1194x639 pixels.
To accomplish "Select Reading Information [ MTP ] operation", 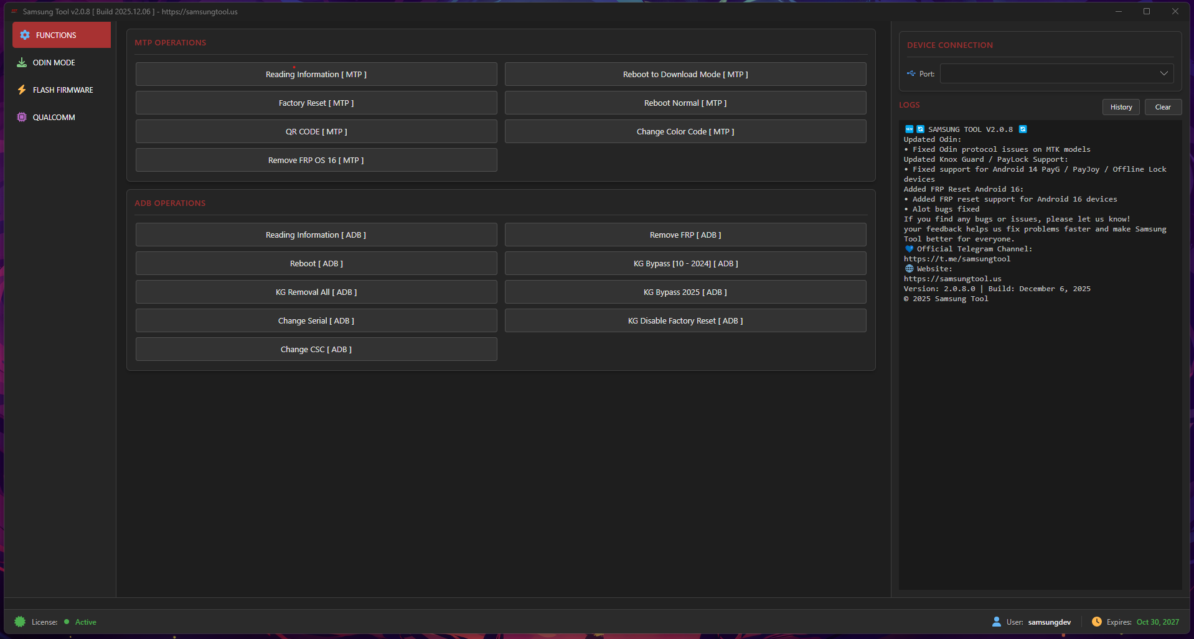I will coord(316,73).
